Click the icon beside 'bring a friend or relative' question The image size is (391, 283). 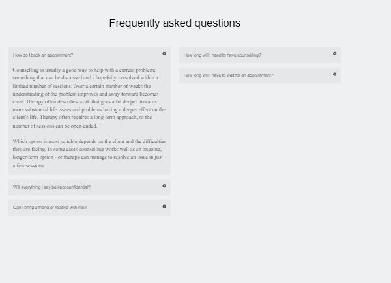[164, 206]
